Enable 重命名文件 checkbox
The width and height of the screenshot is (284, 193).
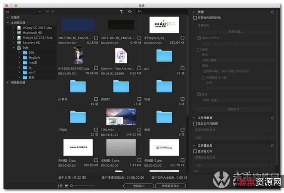195,151
